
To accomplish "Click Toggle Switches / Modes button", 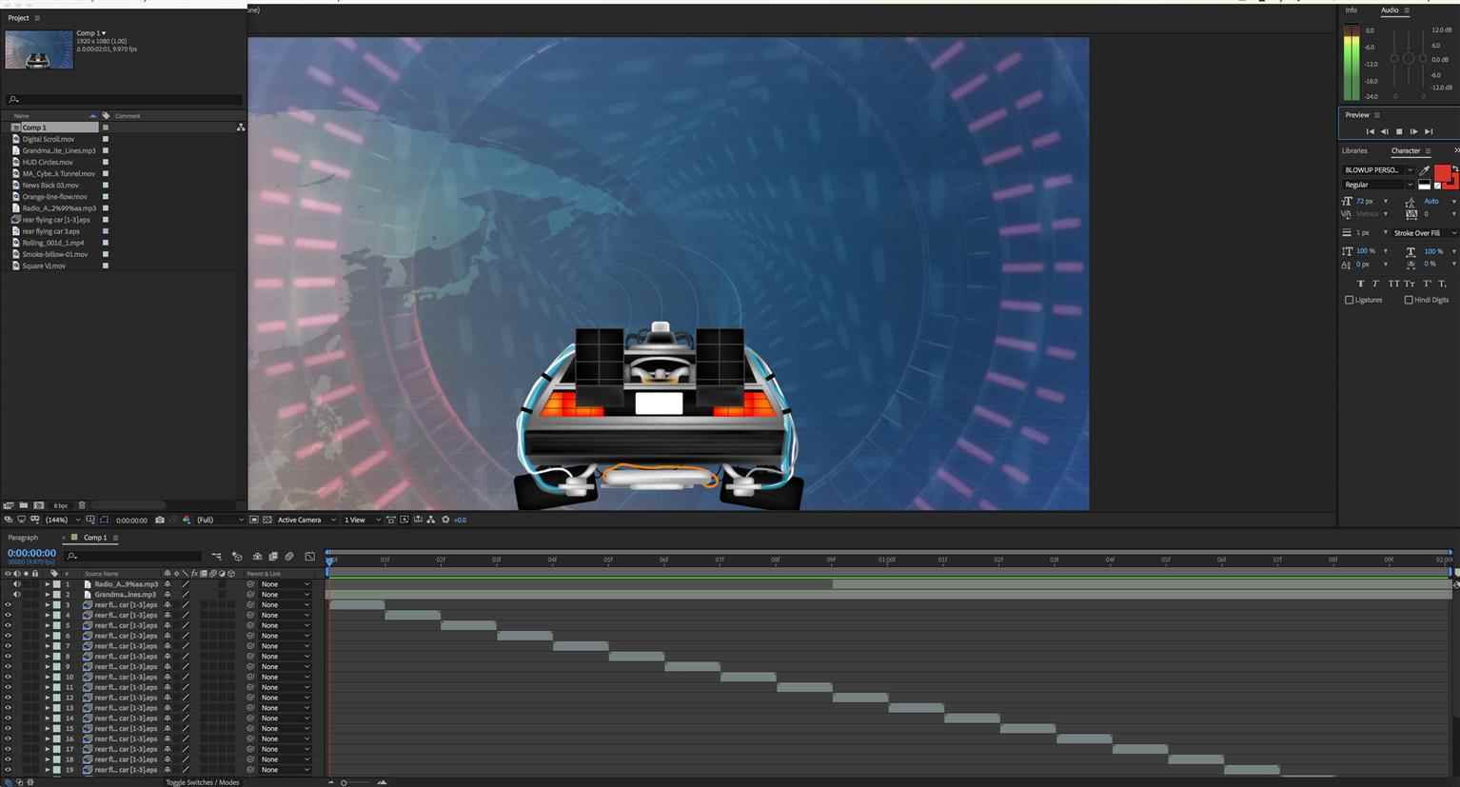I will coord(203,782).
